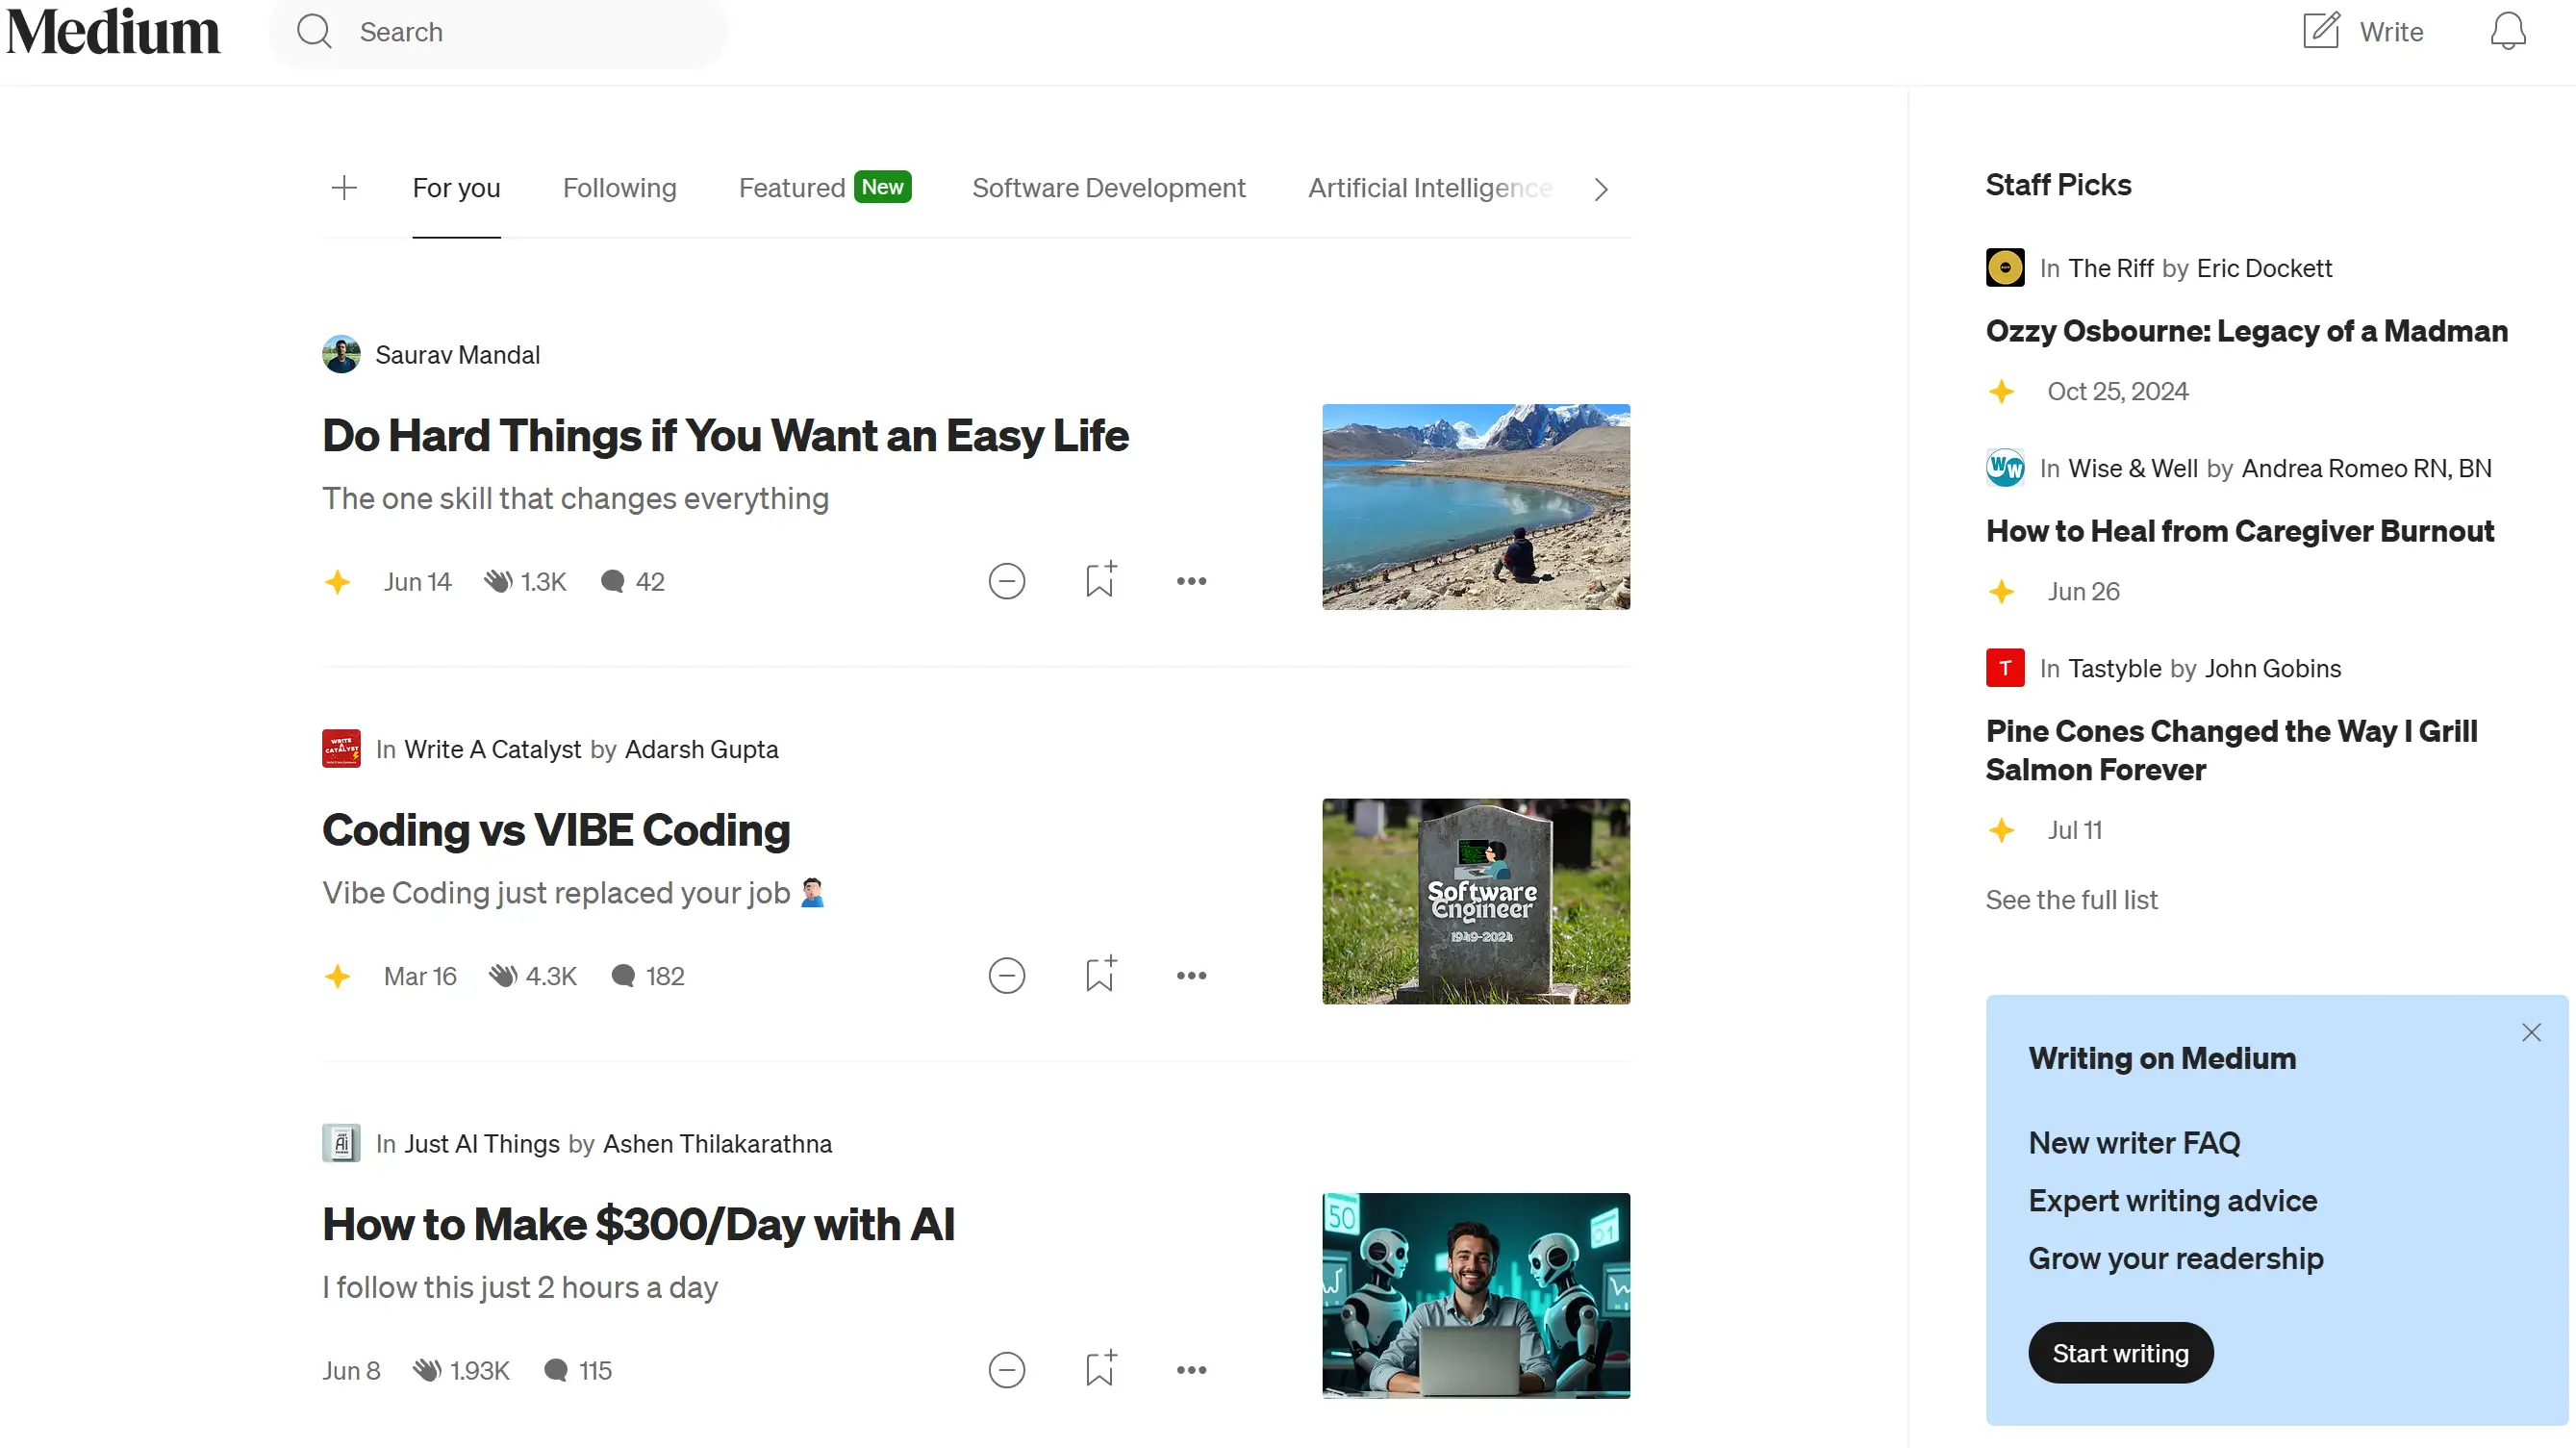Click the Start writing button
Screen dimensions: 2576x1448
2120,1353
